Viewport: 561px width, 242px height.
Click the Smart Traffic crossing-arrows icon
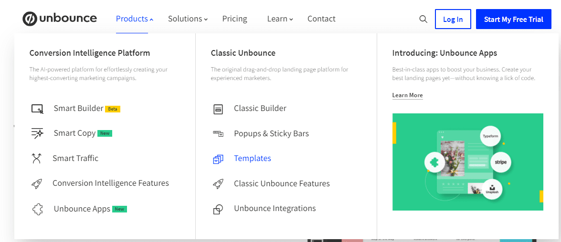[37, 159]
